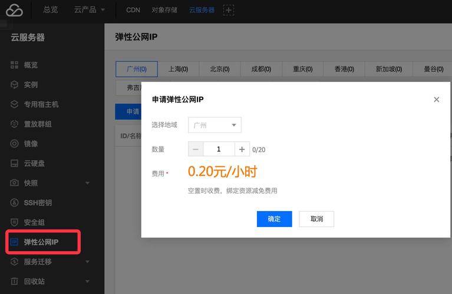Switch to the 上海(0) region tab
The image size is (452, 294).
tap(178, 69)
